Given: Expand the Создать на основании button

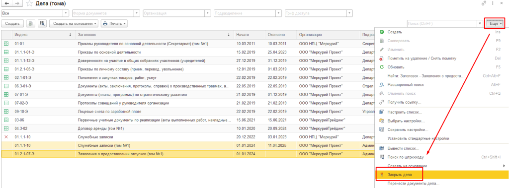Looking at the screenshot, I should tap(74, 23).
